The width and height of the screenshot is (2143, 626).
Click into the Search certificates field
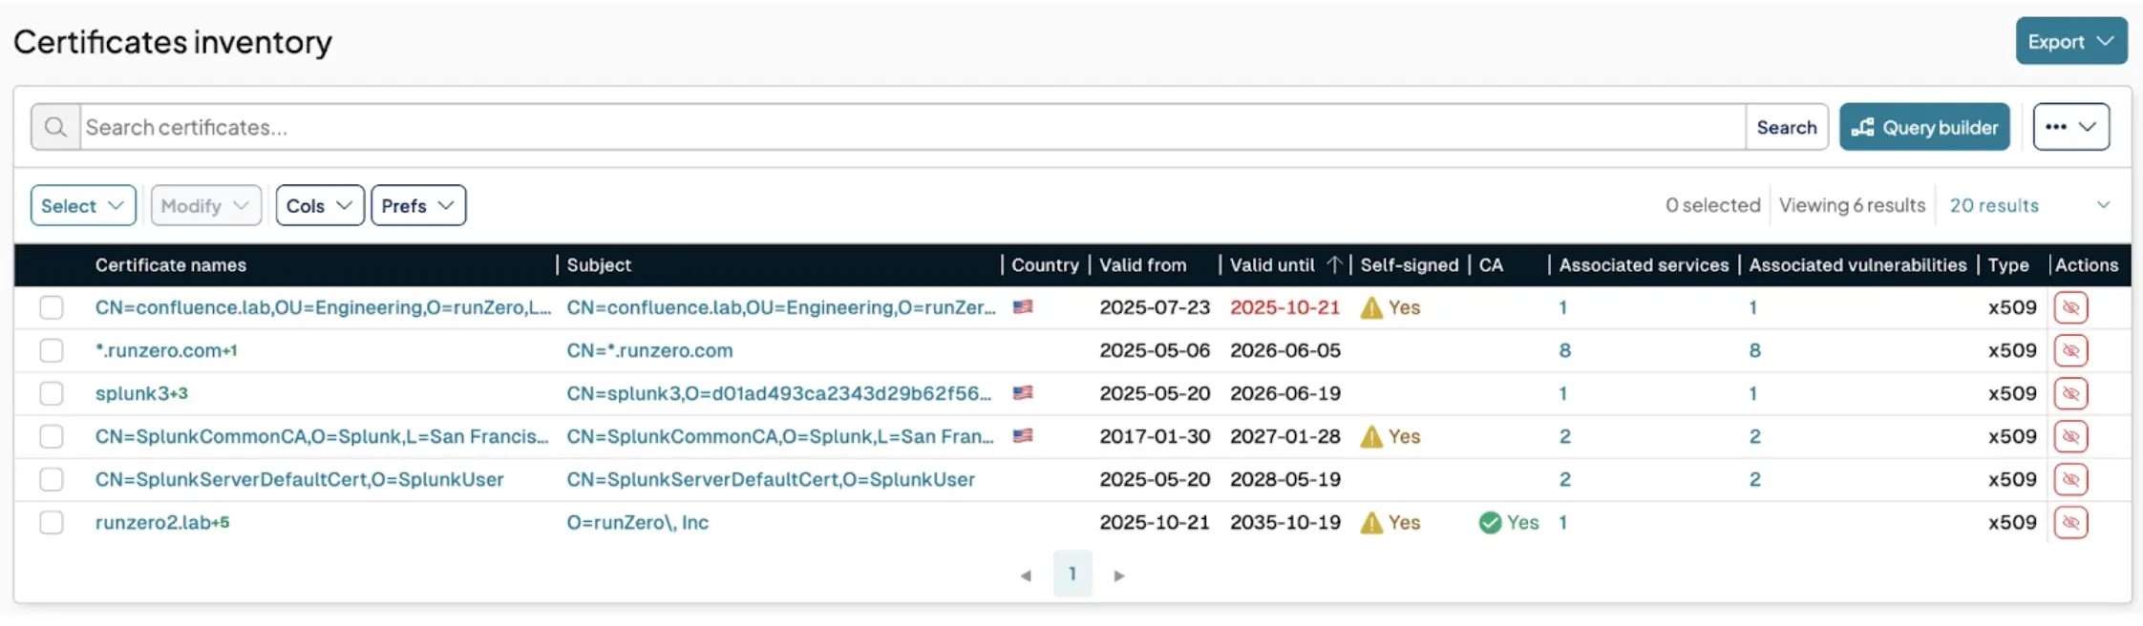tap(907, 127)
